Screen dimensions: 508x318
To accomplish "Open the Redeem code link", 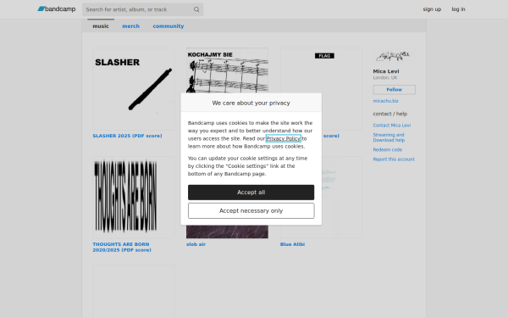I will 388,149.
